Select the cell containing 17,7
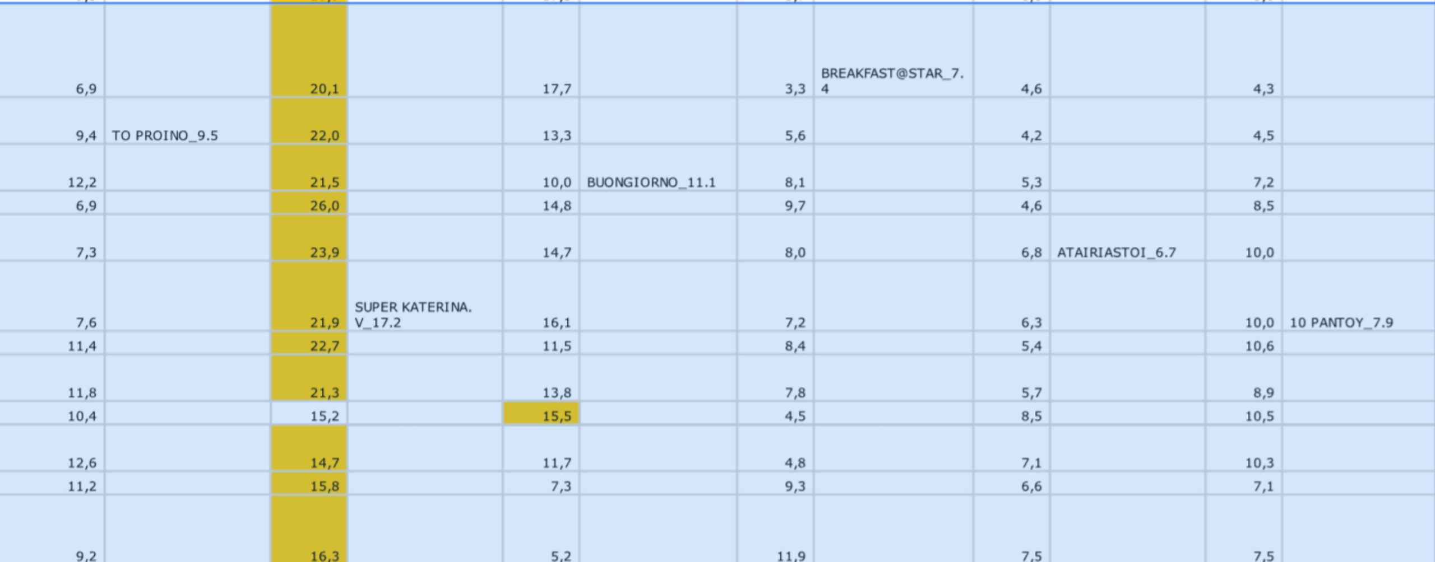This screenshot has width=1435, height=562. 541,51
